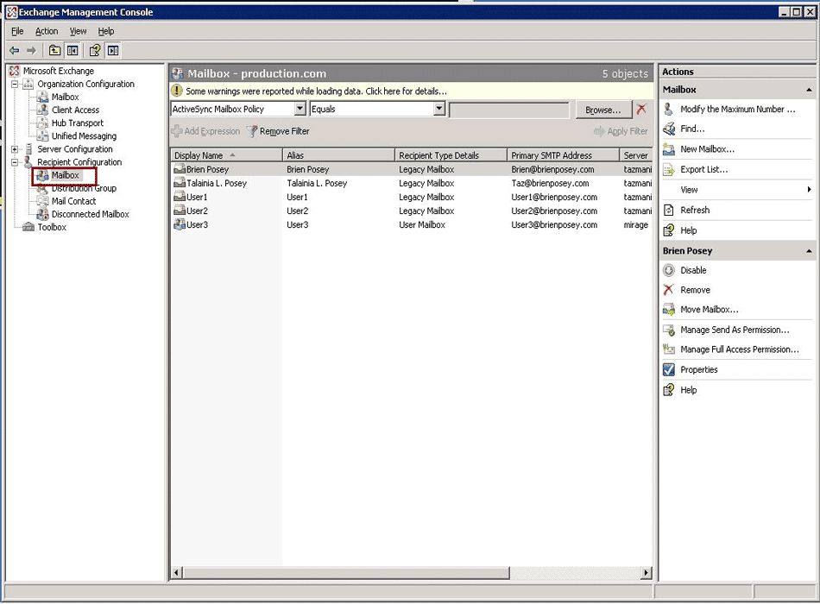Select Mail Contact in the tree
Image resolution: width=820 pixels, height=604 pixels.
pos(73,201)
